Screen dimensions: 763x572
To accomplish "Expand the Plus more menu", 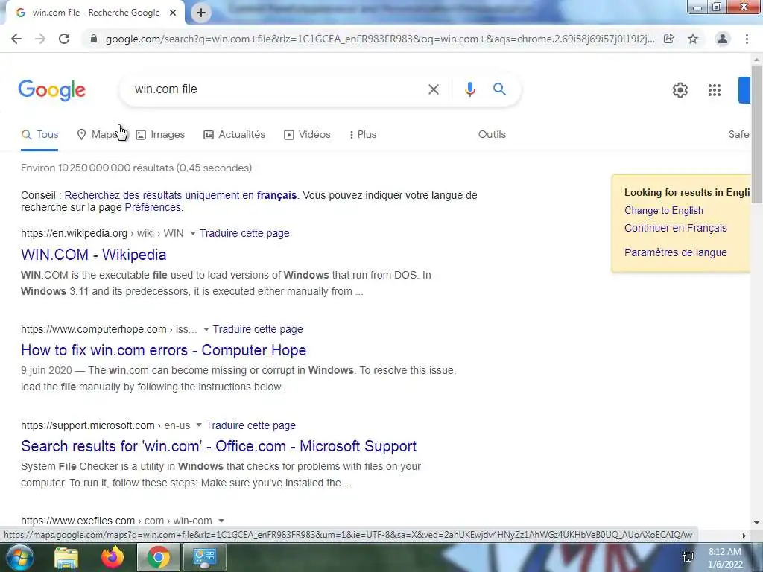I will click(363, 134).
